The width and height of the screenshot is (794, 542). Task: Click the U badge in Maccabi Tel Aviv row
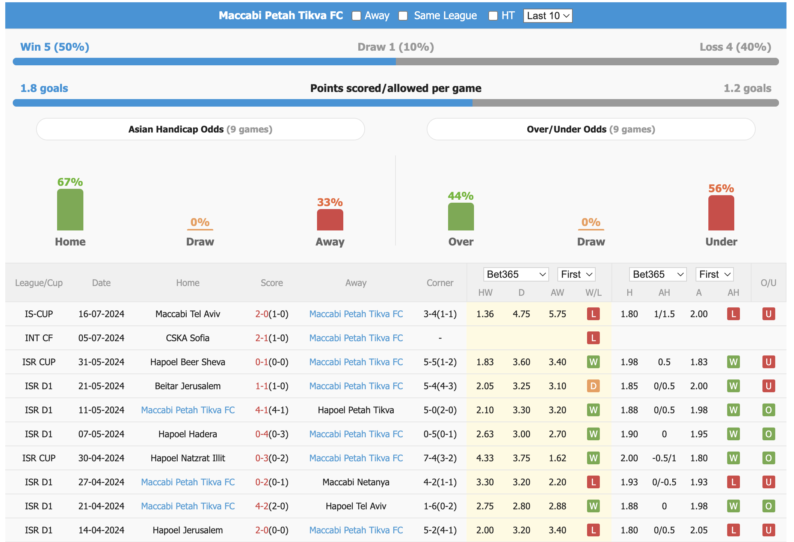coord(768,314)
